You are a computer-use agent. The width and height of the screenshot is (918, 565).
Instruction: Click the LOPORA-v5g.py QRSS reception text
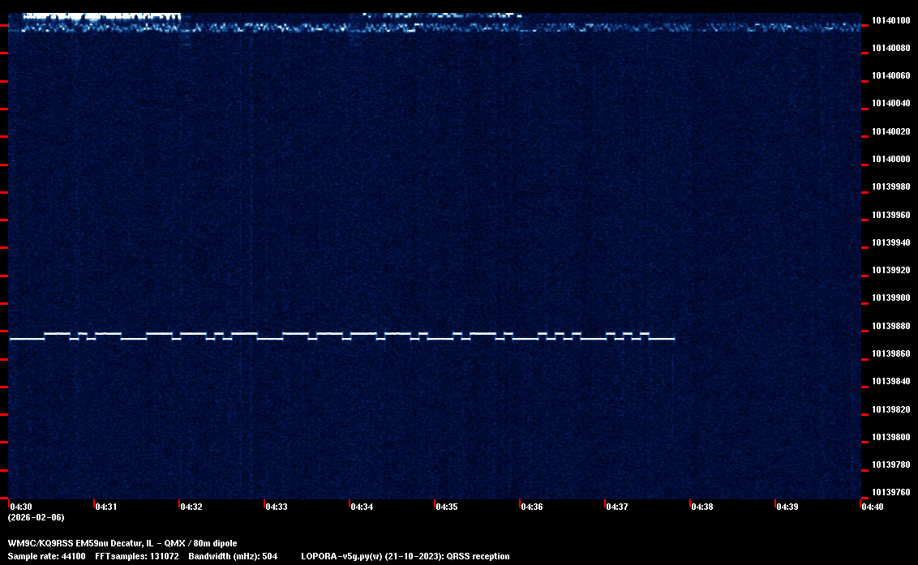click(x=405, y=556)
